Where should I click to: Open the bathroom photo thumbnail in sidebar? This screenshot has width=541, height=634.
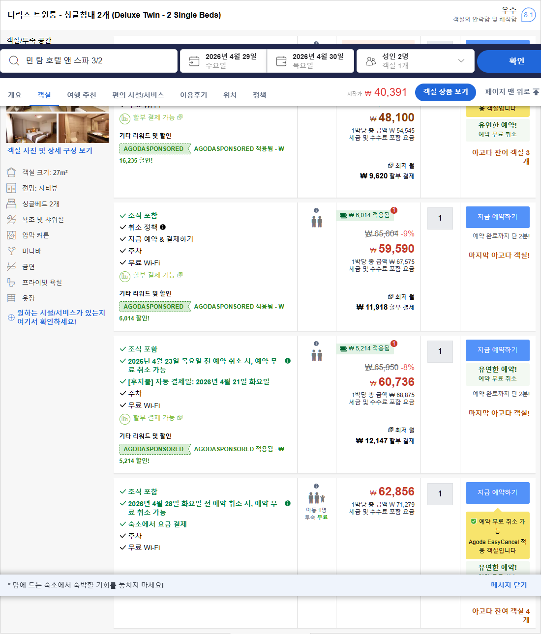coord(84,128)
